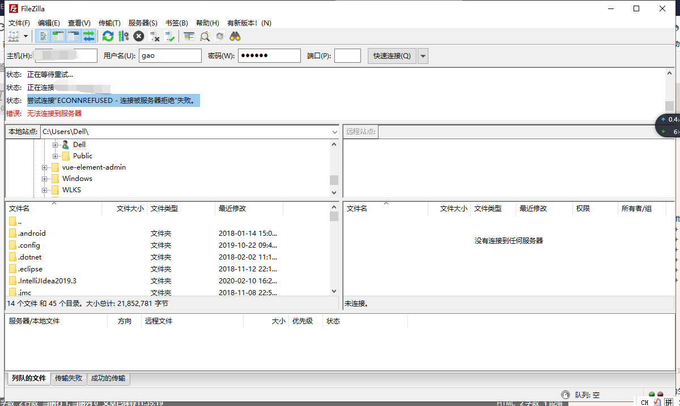Toggle transfer queue display
The height and width of the screenshot is (406, 680).
[x=88, y=36]
